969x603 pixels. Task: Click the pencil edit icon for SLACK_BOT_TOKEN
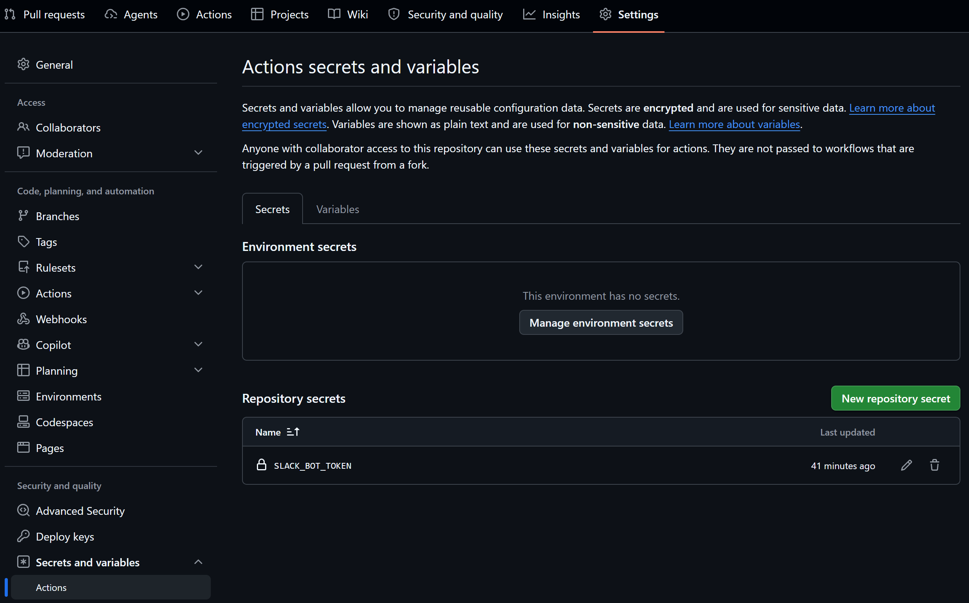pyautogui.click(x=907, y=465)
